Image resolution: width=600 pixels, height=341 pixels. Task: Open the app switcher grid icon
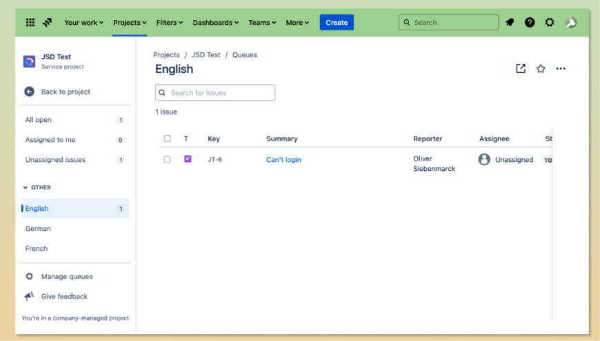(x=30, y=23)
